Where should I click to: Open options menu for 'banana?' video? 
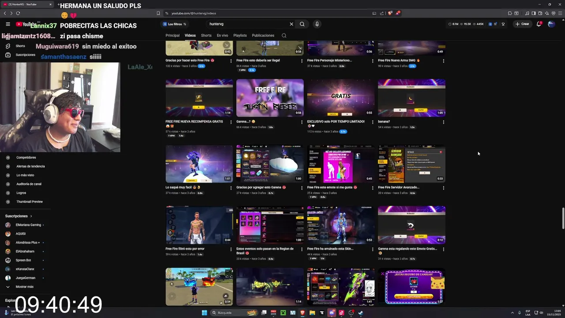(x=444, y=122)
